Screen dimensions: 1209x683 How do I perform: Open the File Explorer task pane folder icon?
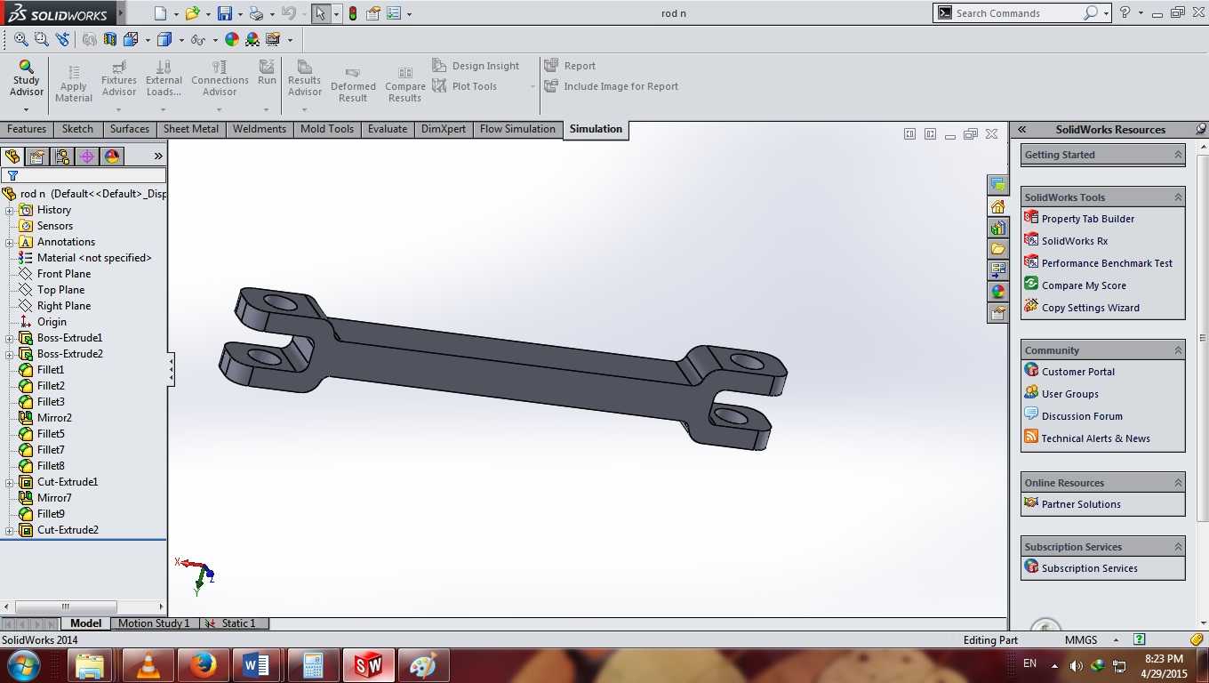[x=997, y=249]
